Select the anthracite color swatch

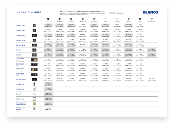(x=60, y=19)
